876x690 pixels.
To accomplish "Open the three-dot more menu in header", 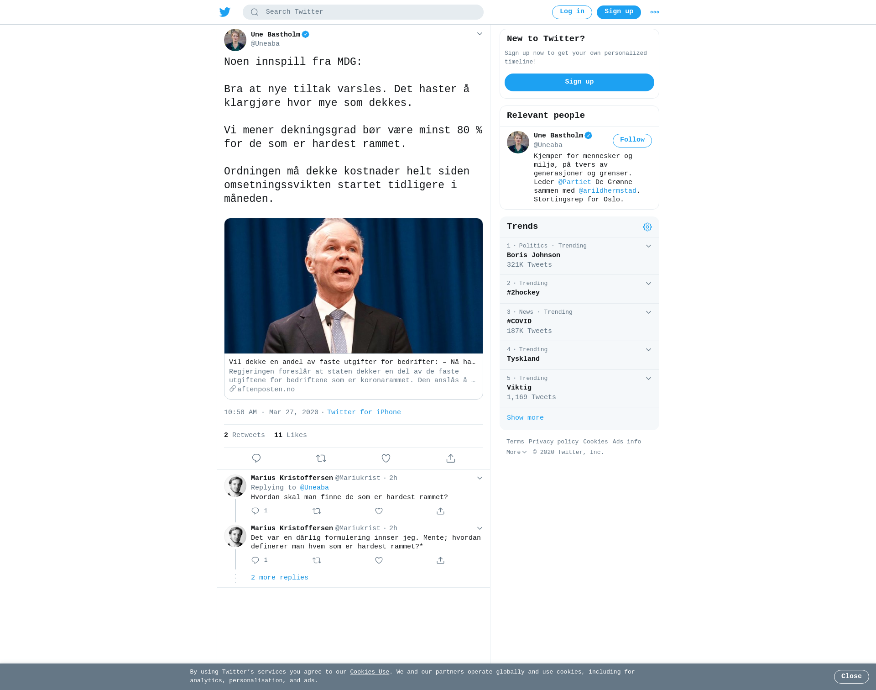I will tap(655, 12).
